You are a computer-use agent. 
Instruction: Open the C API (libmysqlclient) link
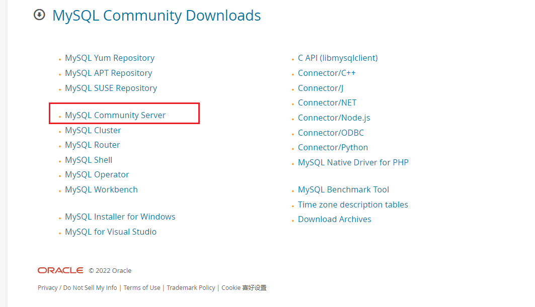click(x=338, y=58)
